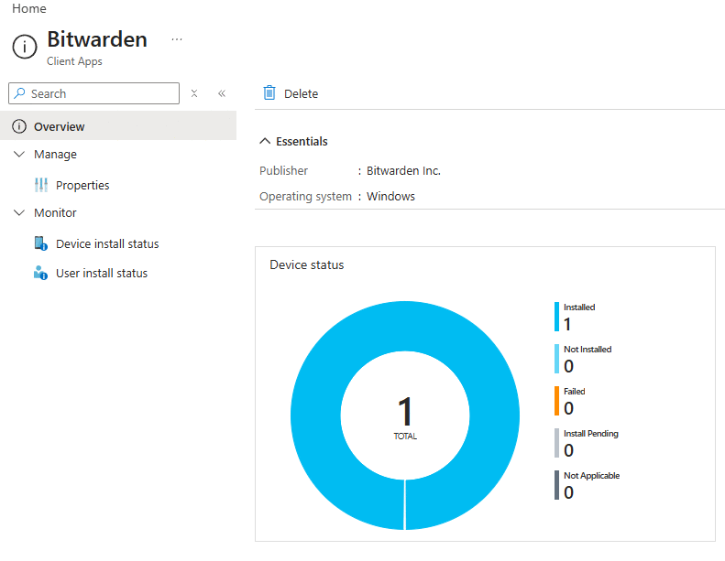Click the Client Apps subtitle
725x561 pixels.
(x=74, y=61)
